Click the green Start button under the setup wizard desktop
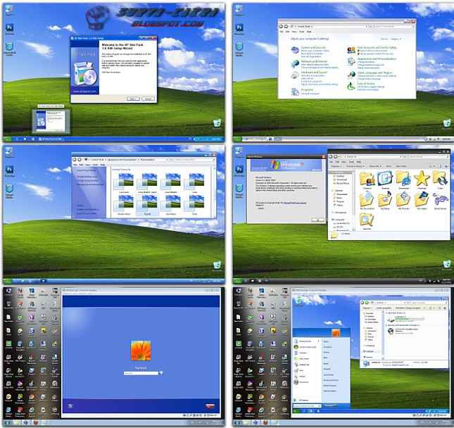 click(7, 139)
